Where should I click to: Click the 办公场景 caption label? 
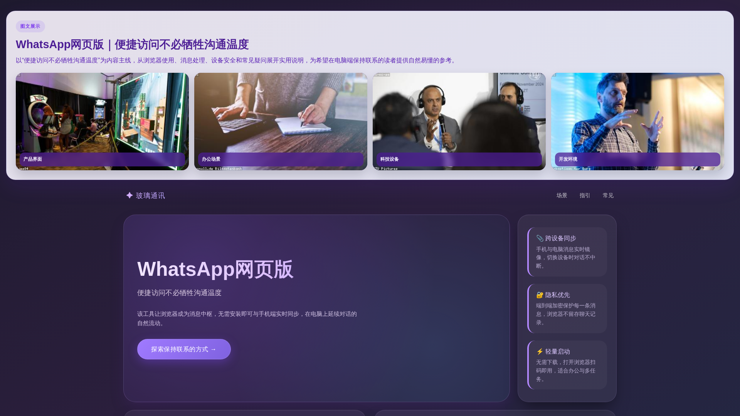[x=281, y=159]
